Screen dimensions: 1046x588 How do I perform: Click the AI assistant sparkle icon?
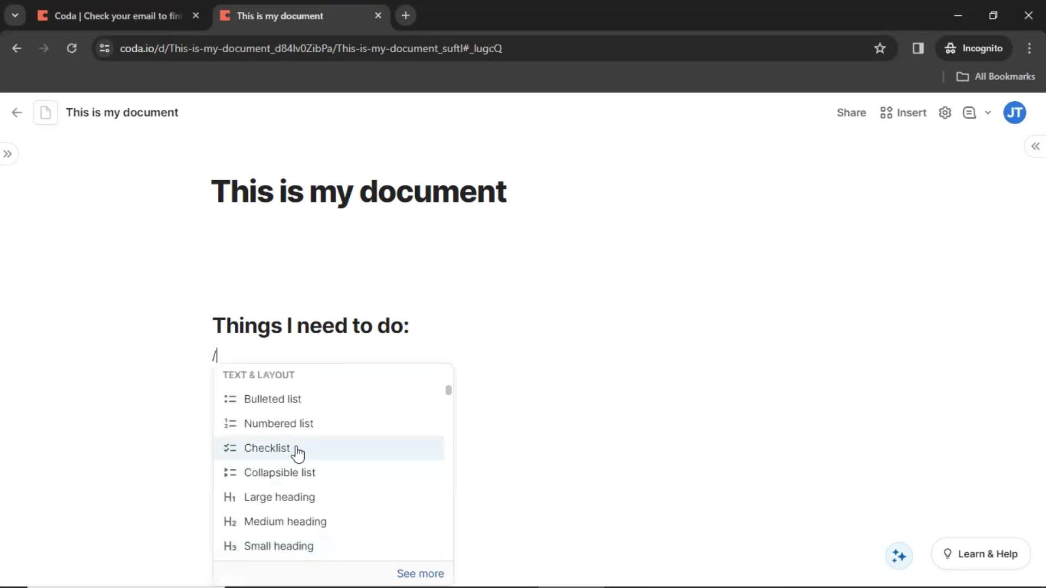point(900,555)
